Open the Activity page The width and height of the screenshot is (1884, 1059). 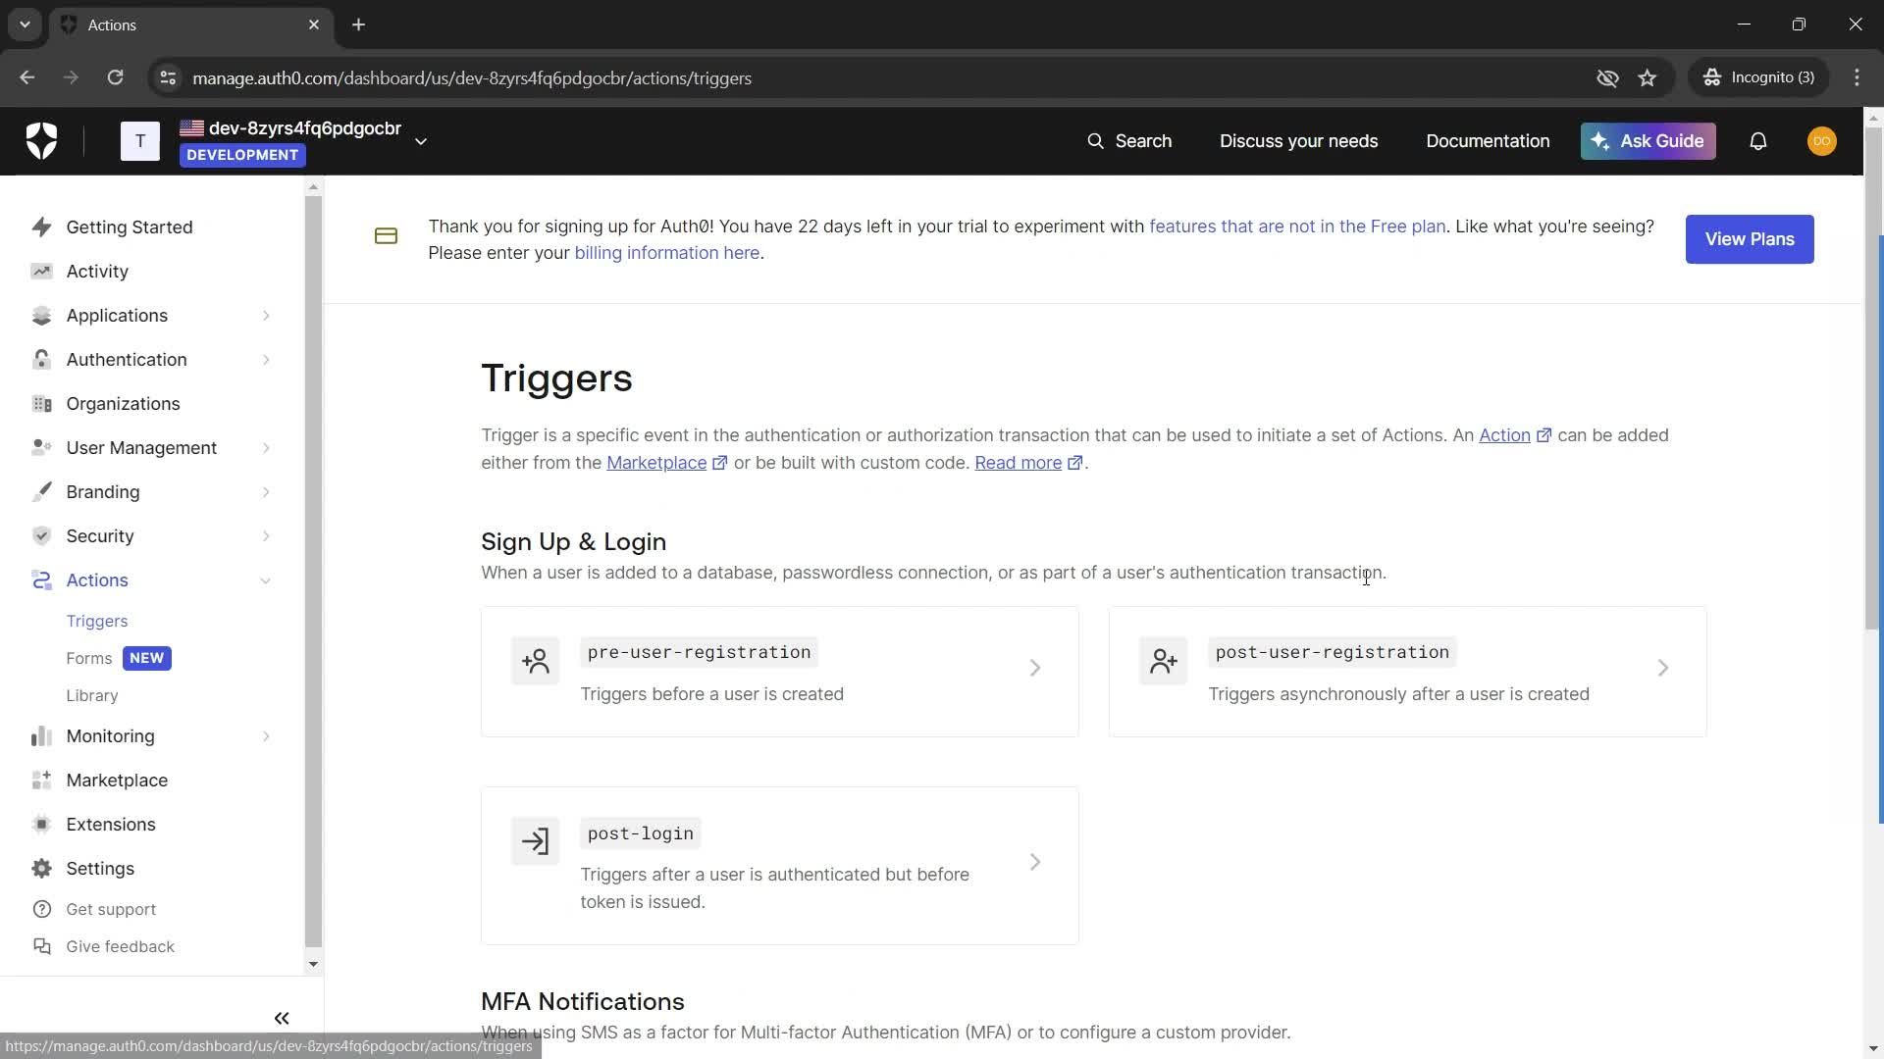click(x=97, y=272)
